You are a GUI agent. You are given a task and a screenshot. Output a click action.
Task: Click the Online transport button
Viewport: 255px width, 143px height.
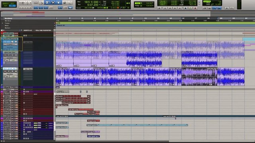(159, 8)
